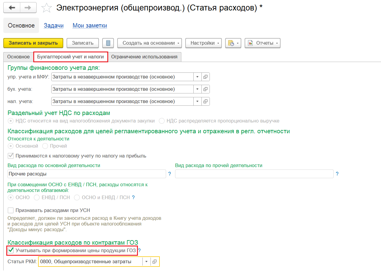Enable Признавать расходами при УСН checkbox
This screenshot has width=381, height=271.
11,210
